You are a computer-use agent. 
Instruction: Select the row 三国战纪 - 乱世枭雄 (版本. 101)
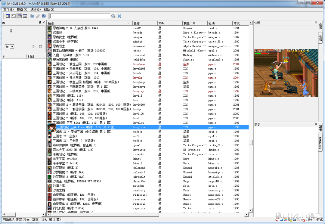(148, 78)
